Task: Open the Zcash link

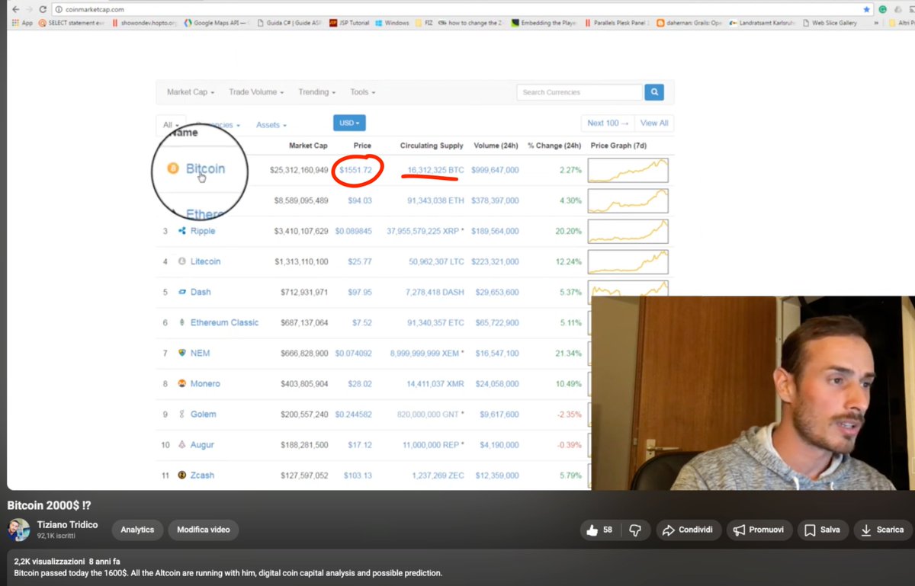Action: (x=202, y=475)
